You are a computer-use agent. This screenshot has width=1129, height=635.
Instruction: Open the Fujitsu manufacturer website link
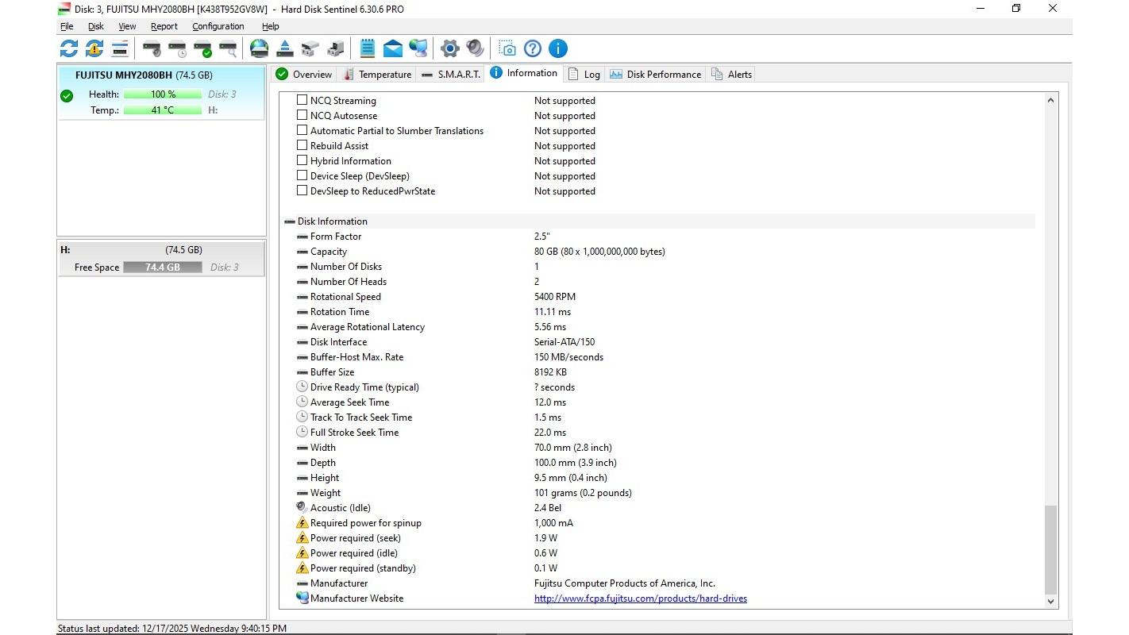640,598
